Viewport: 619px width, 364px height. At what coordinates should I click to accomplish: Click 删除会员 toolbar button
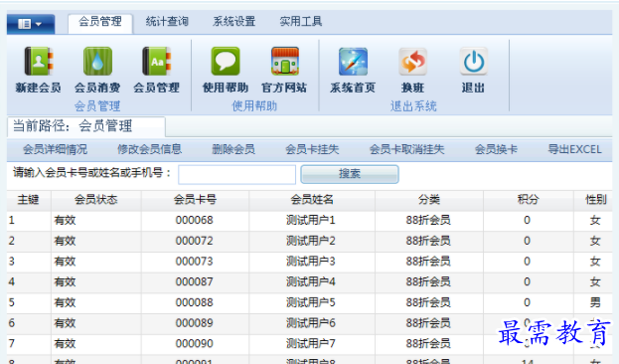click(x=233, y=149)
